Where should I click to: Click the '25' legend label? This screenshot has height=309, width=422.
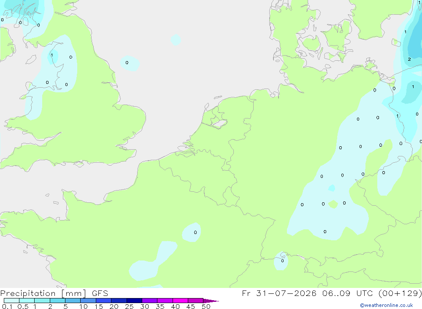tap(130, 306)
